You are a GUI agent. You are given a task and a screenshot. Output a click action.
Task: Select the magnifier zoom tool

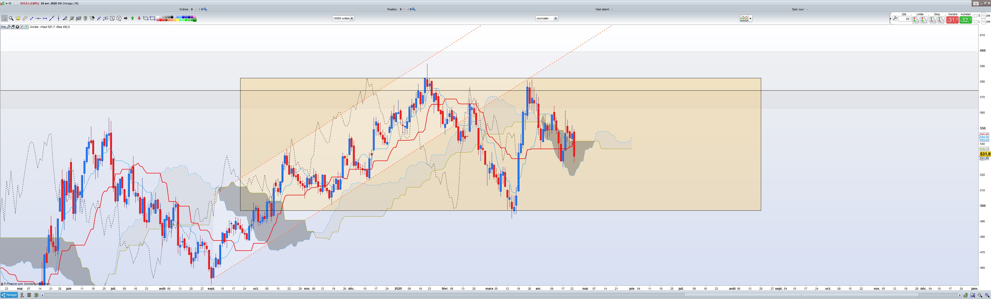click(x=11, y=18)
